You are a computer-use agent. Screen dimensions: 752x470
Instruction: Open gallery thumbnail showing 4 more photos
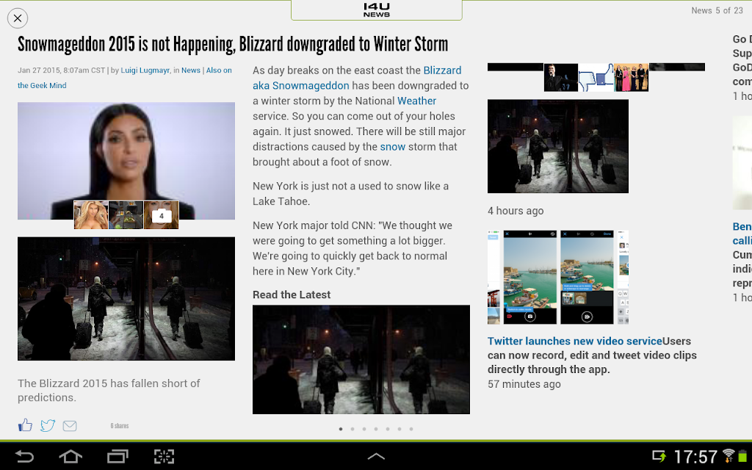click(x=161, y=215)
